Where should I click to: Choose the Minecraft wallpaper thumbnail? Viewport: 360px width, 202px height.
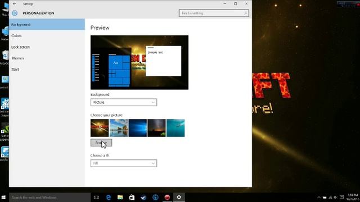[100, 128]
